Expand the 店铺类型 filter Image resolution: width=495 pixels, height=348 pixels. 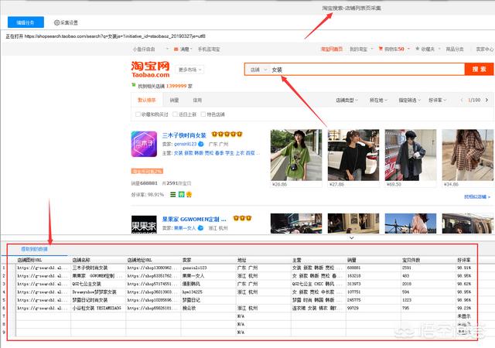pos(346,100)
